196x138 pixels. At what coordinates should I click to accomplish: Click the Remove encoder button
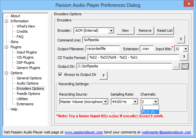click(x=145, y=30)
